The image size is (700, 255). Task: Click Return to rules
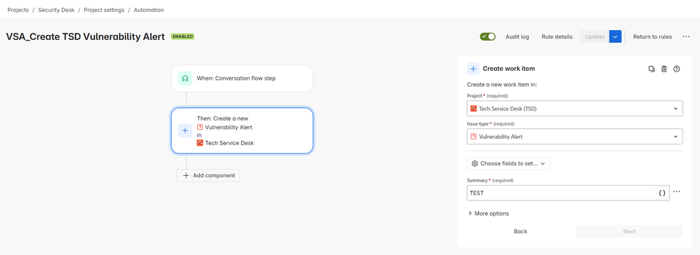(x=652, y=36)
